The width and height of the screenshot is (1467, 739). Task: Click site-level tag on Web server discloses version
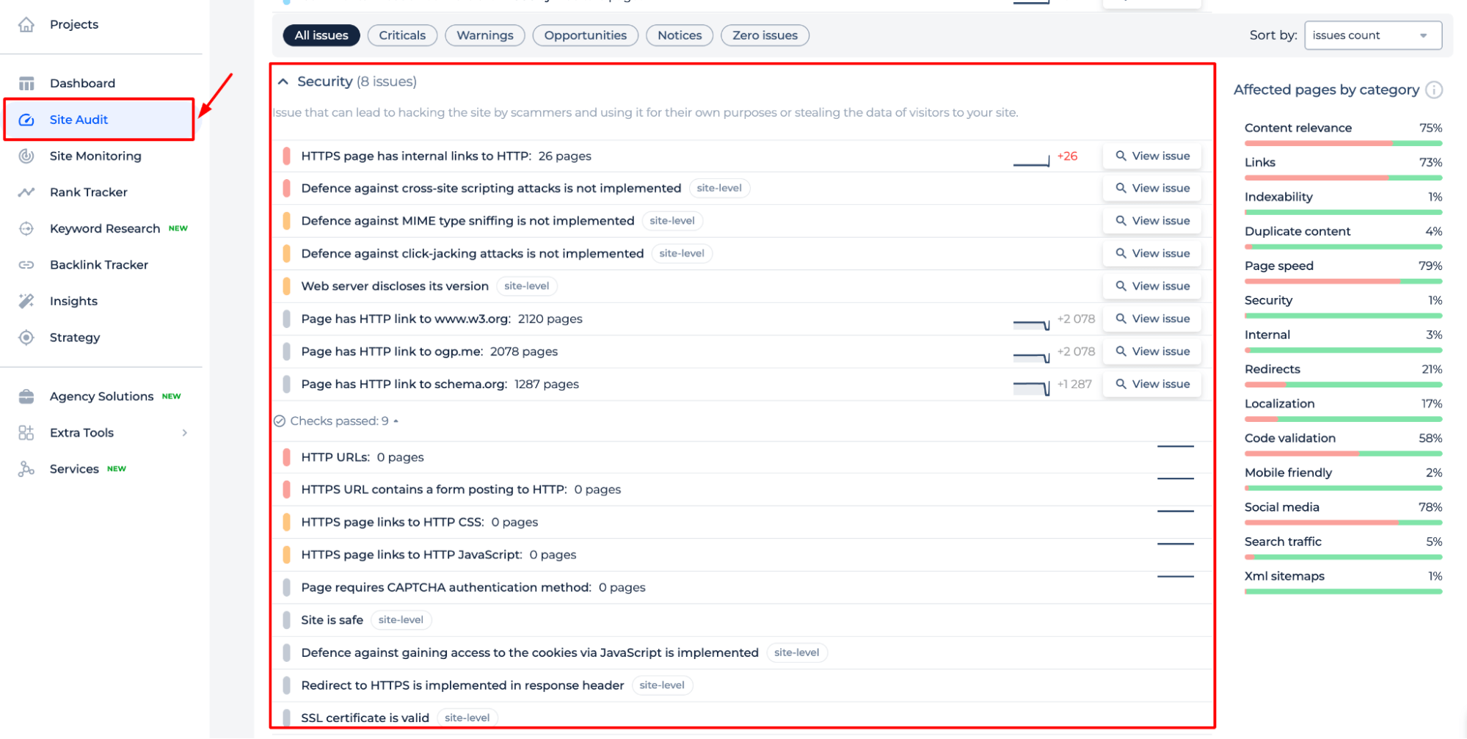coord(527,285)
